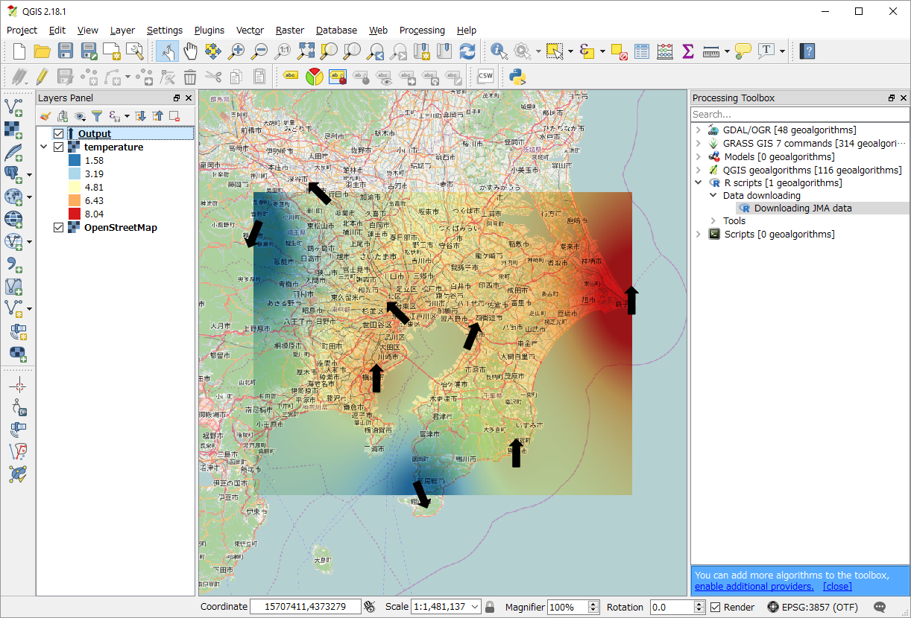
Task: Expand the GDAL/OGR algorithms group
Action: (698, 130)
